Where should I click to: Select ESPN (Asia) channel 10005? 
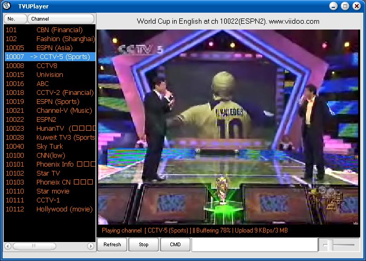[x=50, y=47]
